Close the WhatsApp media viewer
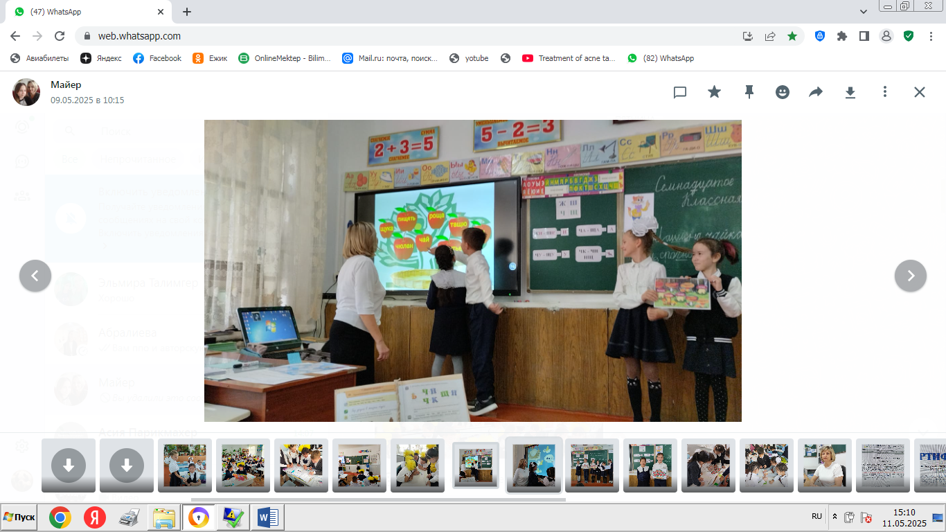This screenshot has width=946, height=532. point(919,92)
